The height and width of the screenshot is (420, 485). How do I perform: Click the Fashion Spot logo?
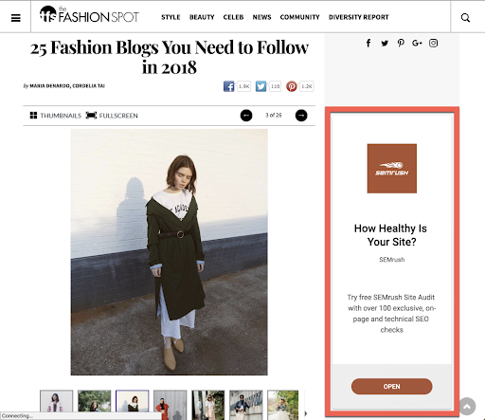pos(89,14)
